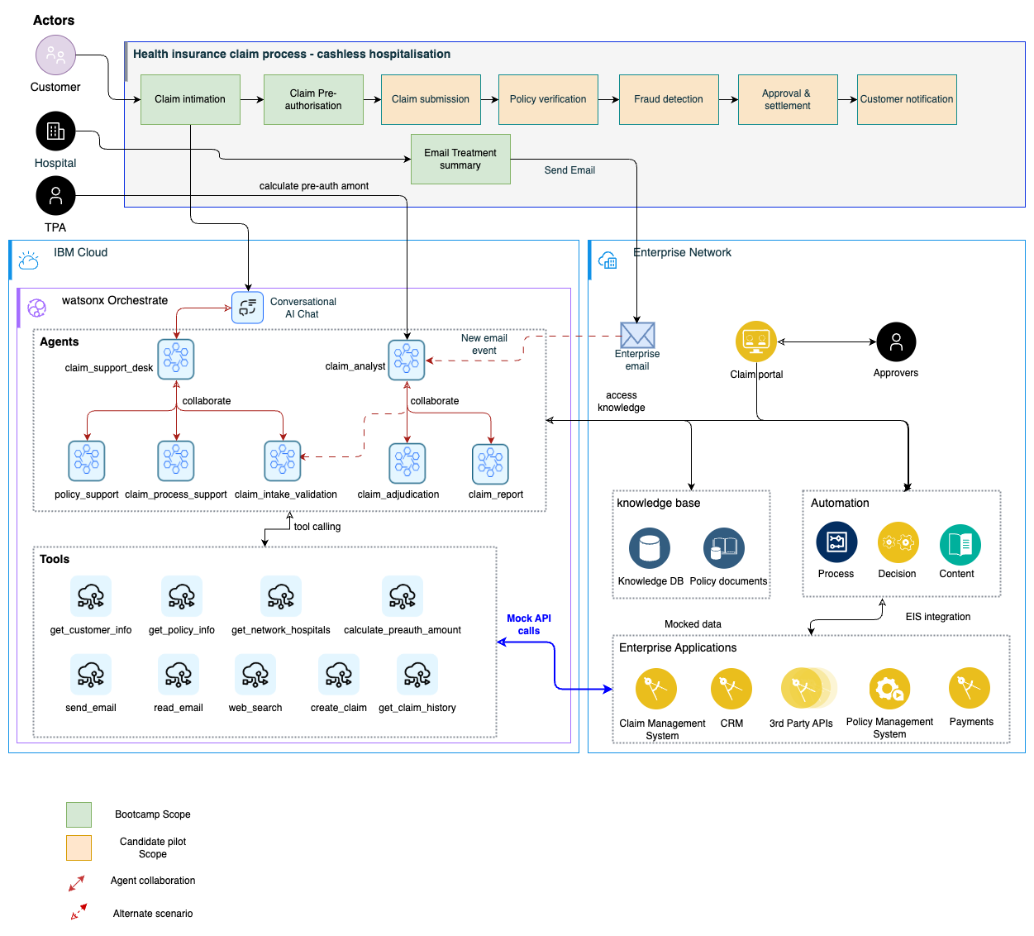Click the green Bootcamp Scope legend swatch
This screenshot has width=1034, height=936.
79,814
